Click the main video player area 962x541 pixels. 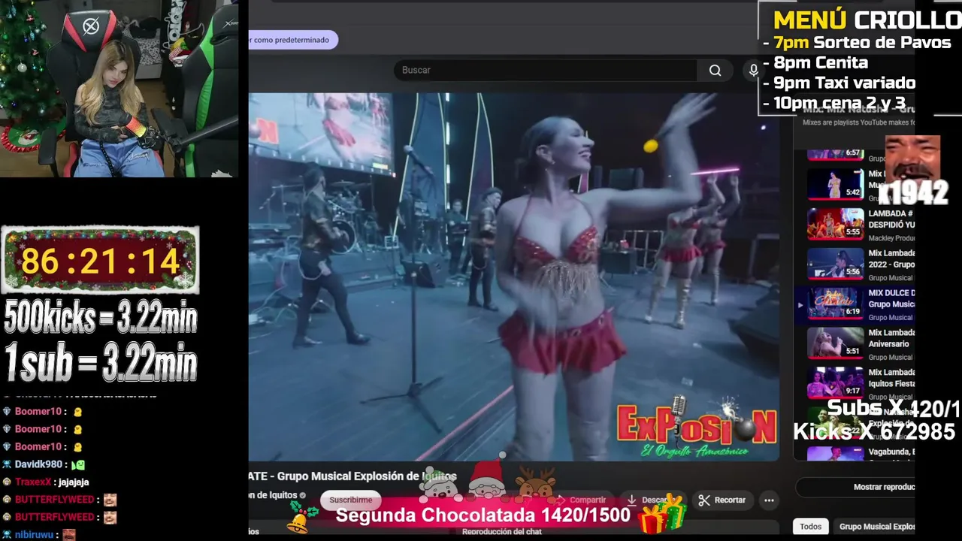(514, 277)
